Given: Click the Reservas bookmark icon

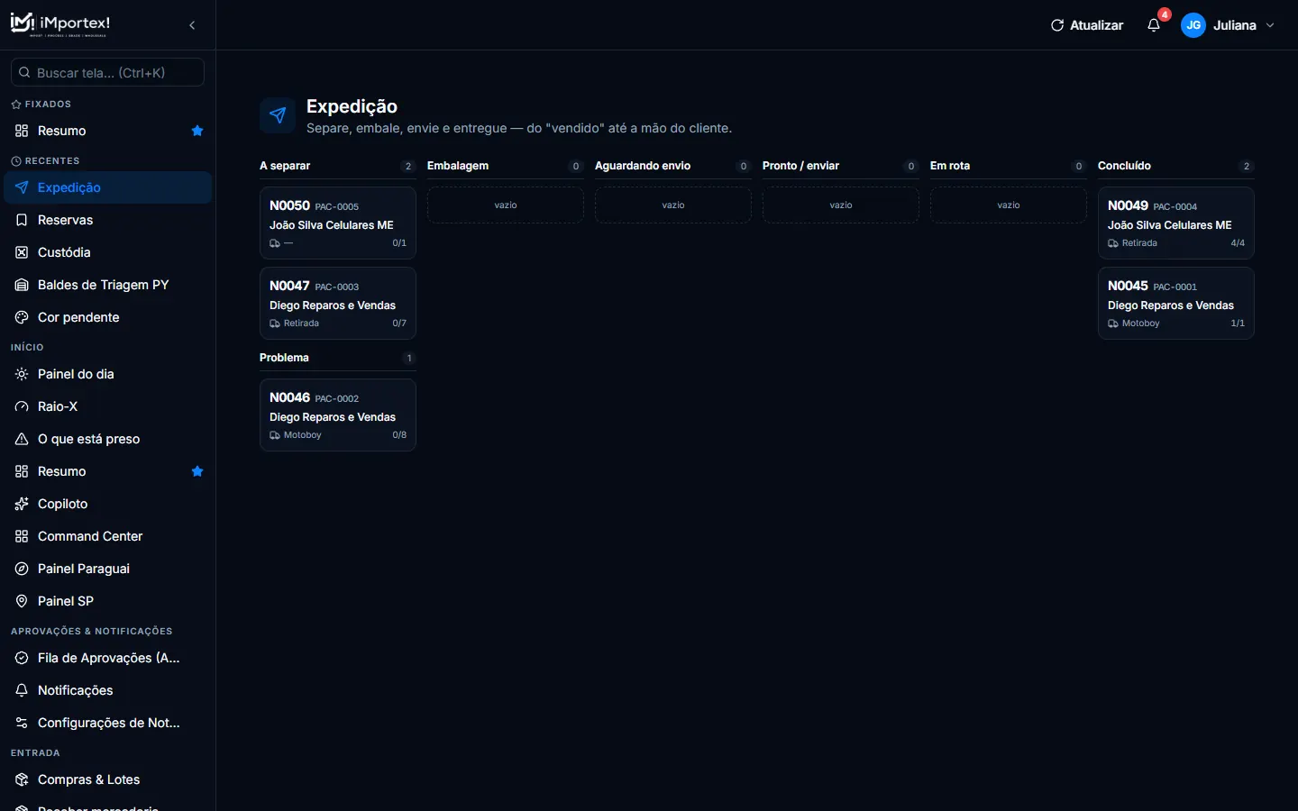Looking at the screenshot, I should click(22, 220).
